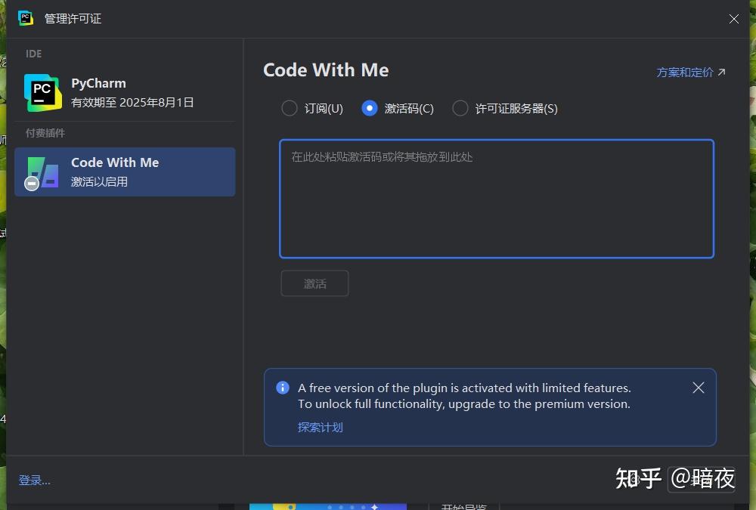Open the 方案和定价 link
Screen dimensions: 756x510
click(x=684, y=73)
